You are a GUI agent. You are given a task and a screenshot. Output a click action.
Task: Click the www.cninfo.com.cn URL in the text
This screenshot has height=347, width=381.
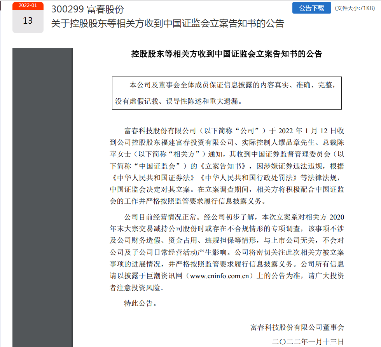tap(219, 276)
